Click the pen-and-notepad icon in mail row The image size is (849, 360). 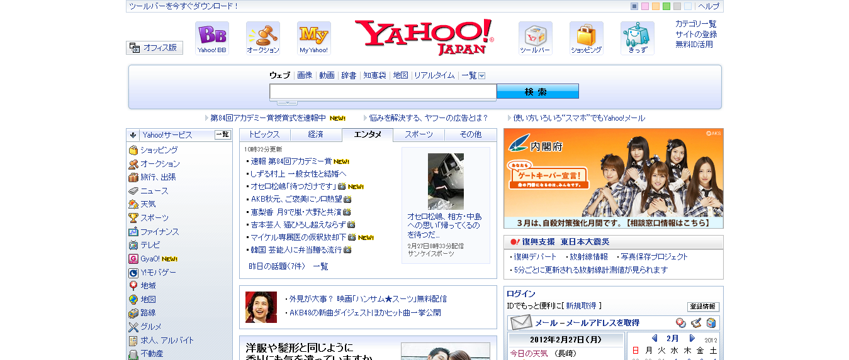click(696, 323)
